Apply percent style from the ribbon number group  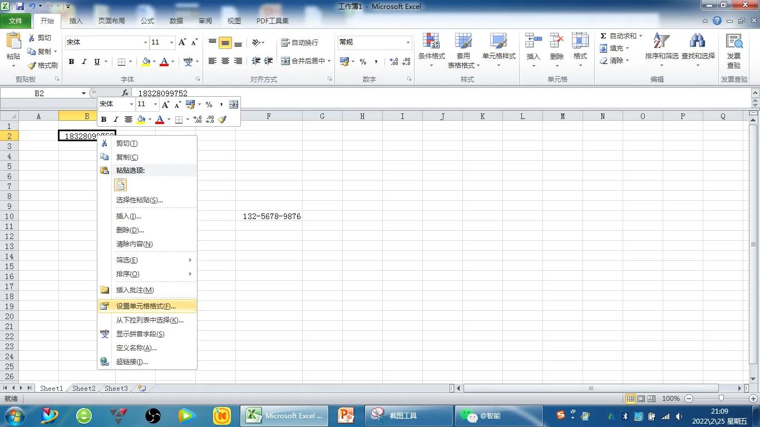pos(363,61)
